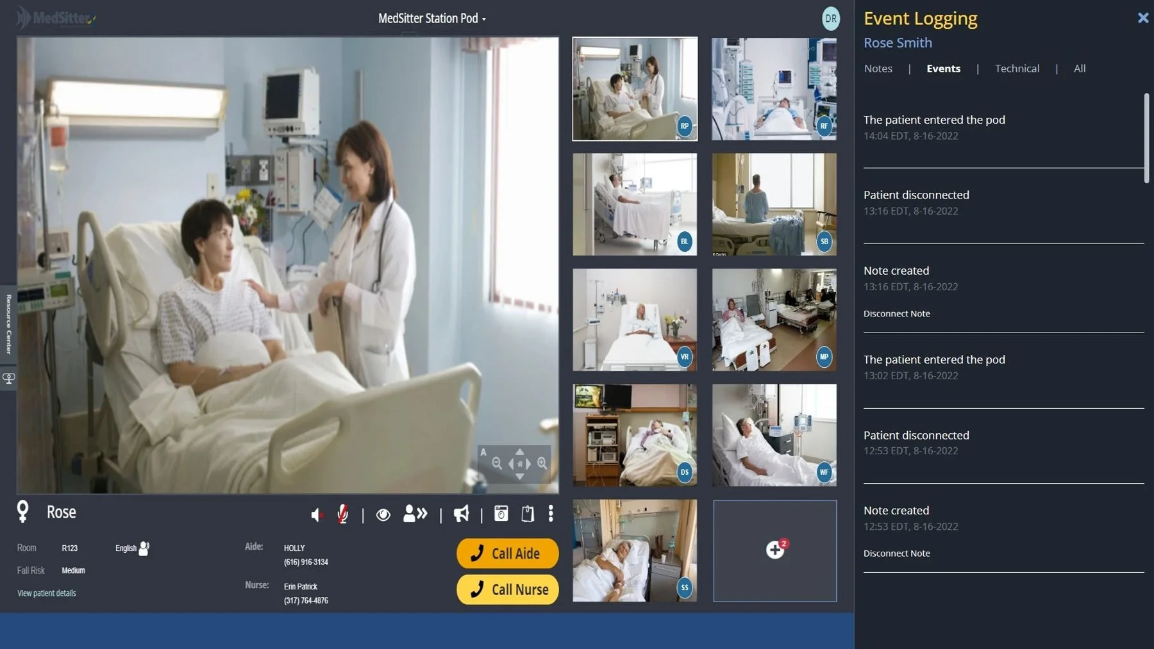Click the main video feed of Rose
Viewport: 1154px width, 649px height.
(x=287, y=265)
